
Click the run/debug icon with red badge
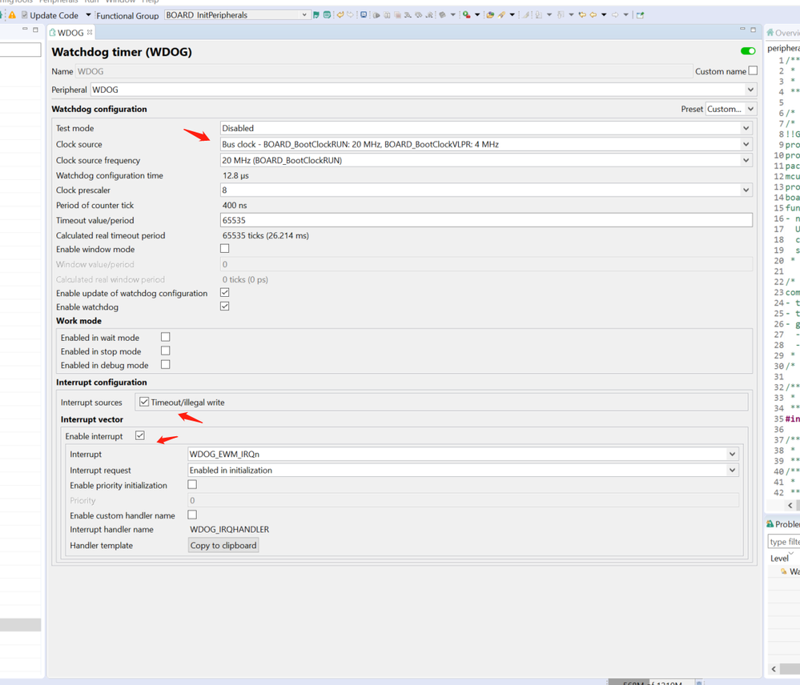click(466, 14)
